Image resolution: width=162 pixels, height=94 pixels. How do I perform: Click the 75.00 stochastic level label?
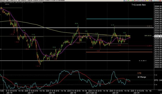(156, 75)
